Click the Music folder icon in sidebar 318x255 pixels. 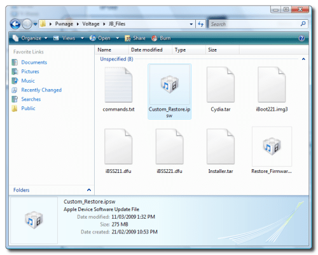(15, 81)
